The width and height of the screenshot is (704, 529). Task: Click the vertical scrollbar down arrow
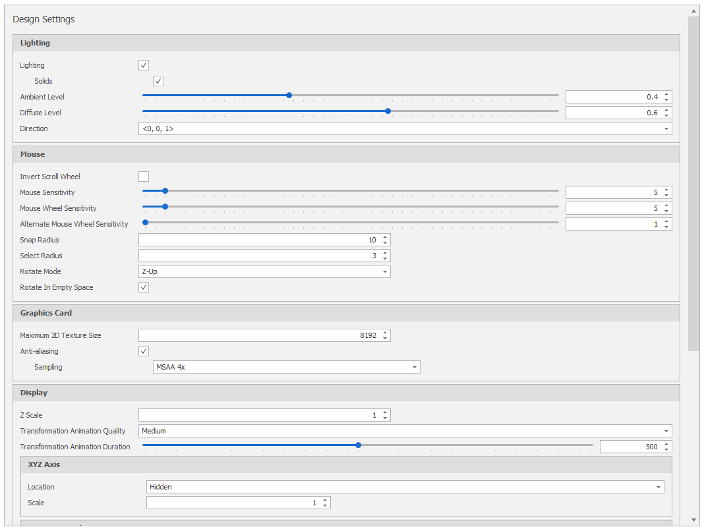pyautogui.click(x=693, y=520)
